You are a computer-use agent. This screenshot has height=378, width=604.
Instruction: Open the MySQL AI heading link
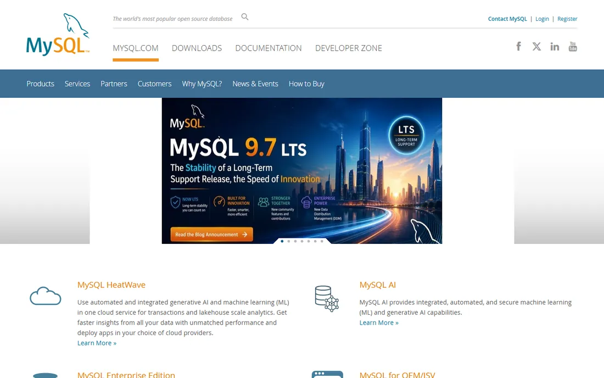tap(378, 285)
